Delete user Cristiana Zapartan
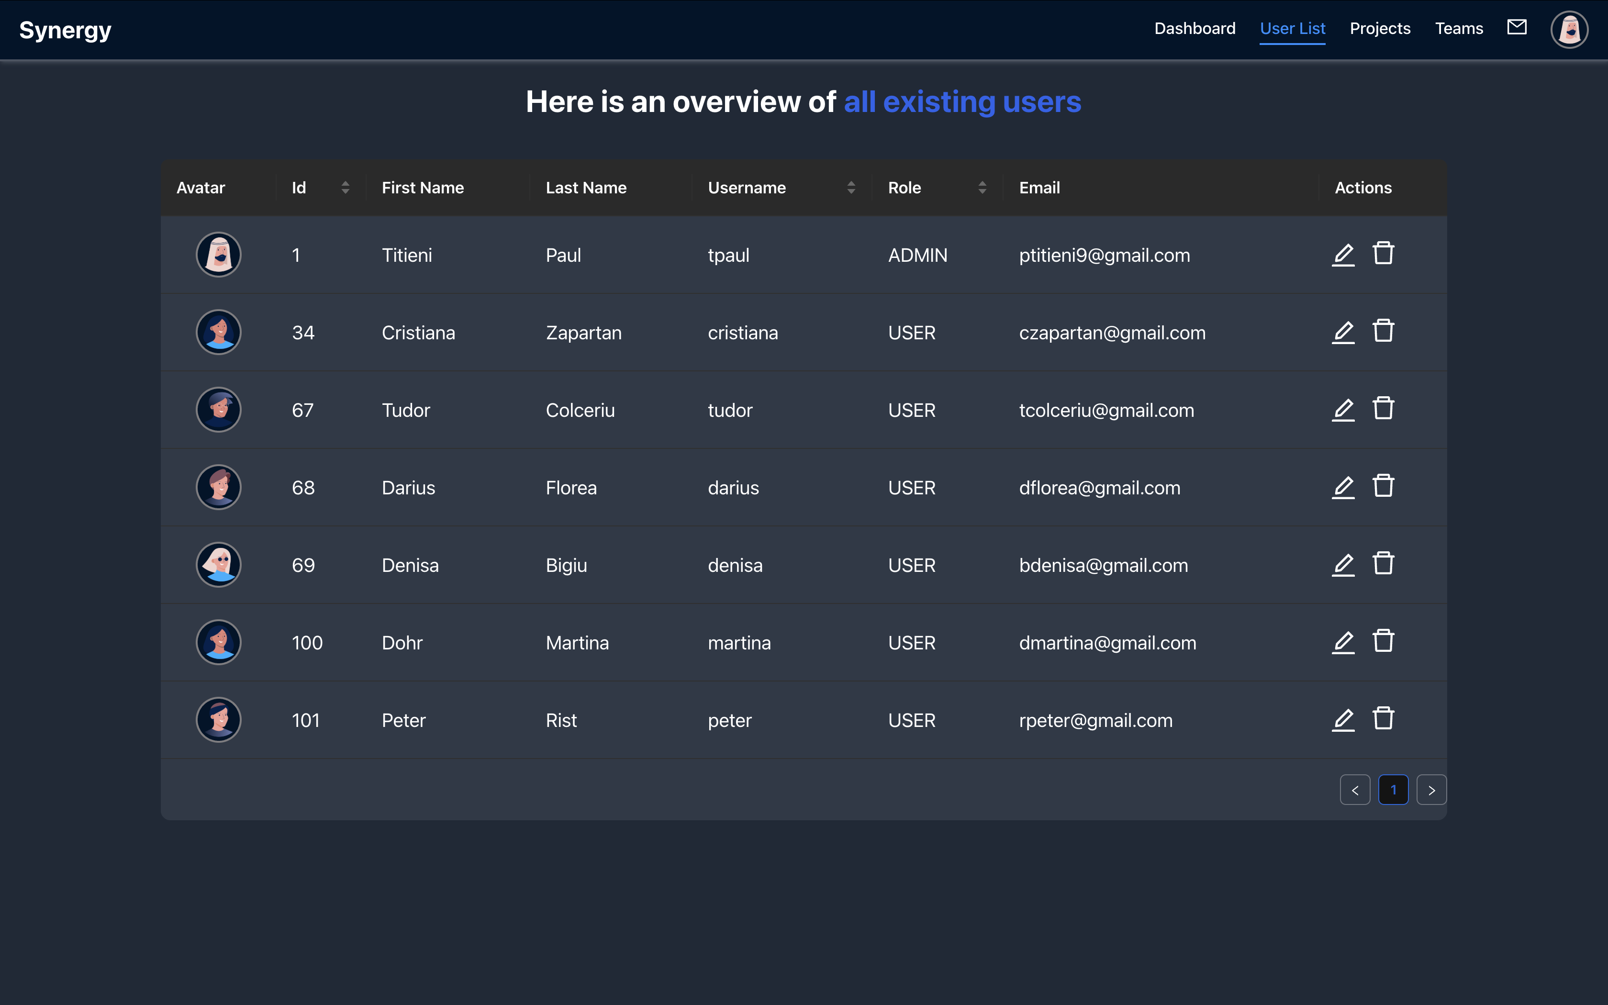 1384,331
